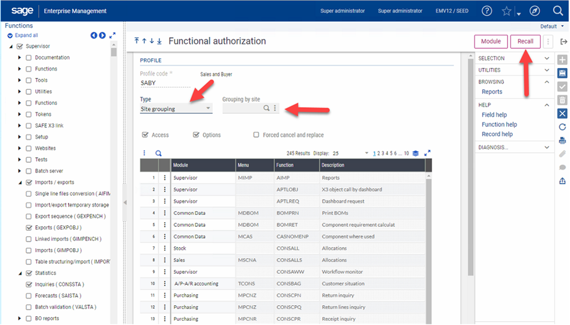
Task: Open the compass navigation icon in header
Action: click(535, 11)
